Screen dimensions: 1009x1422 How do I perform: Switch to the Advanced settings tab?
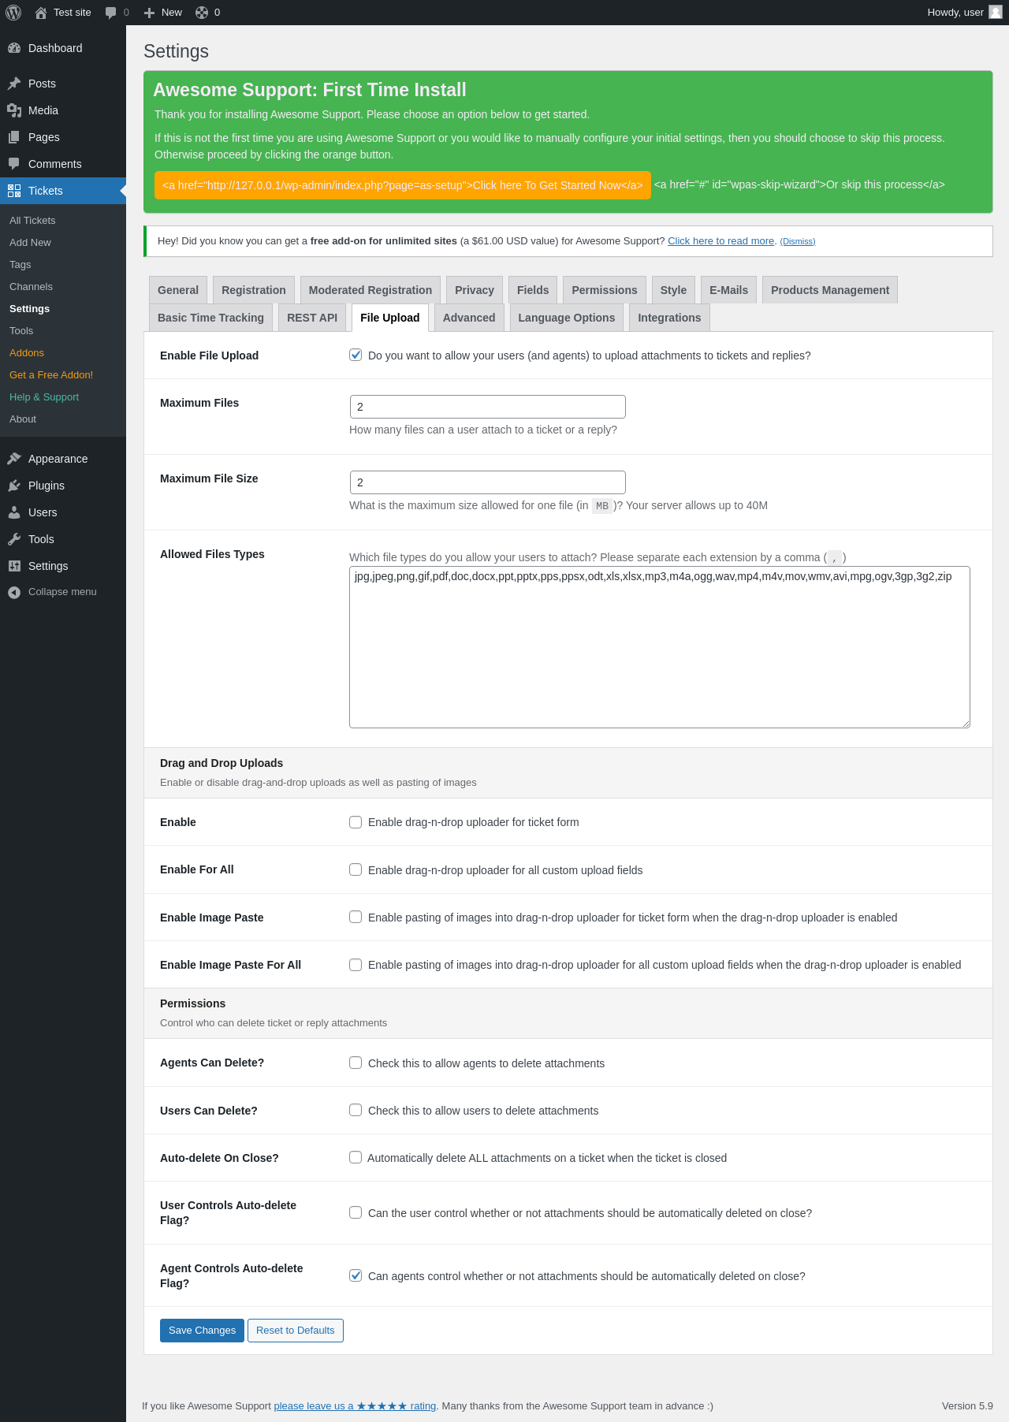click(x=469, y=318)
